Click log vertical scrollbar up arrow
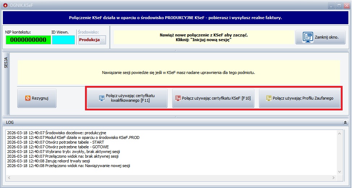The height and width of the screenshot is (188, 352). pos(339,134)
